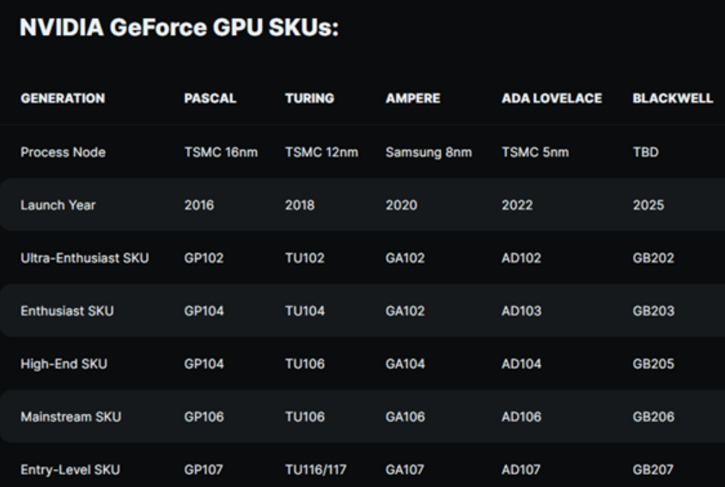The image size is (725, 487).
Task: Select the GA106 cell
Action: (x=405, y=417)
